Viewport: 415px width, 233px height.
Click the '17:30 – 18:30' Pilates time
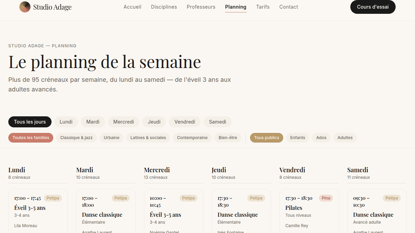(299, 198)
